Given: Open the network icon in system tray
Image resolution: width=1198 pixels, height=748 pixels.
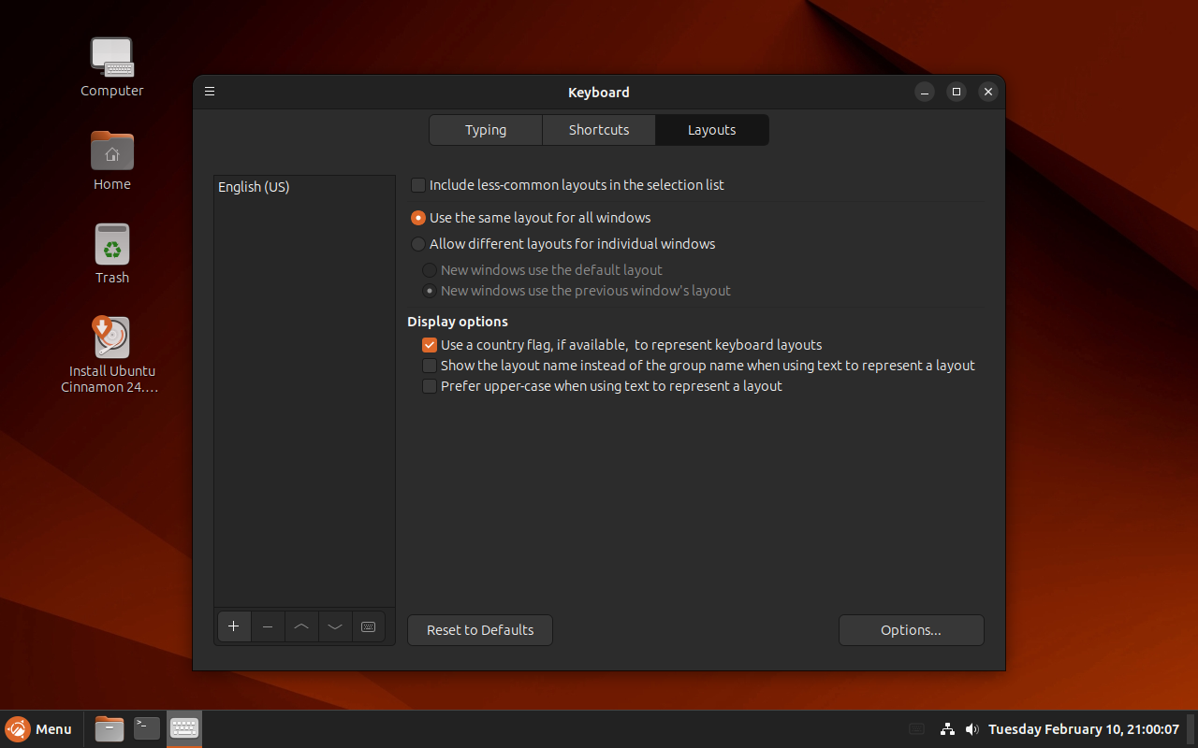Looking at the screenshot, I should 947,729.
